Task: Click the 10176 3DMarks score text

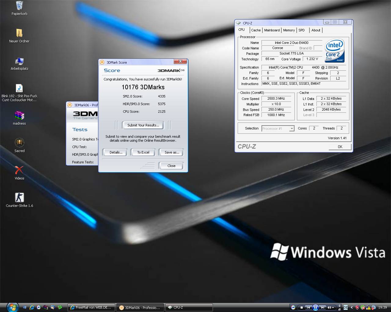Action: pyautogui.click(x=143, y=87)
